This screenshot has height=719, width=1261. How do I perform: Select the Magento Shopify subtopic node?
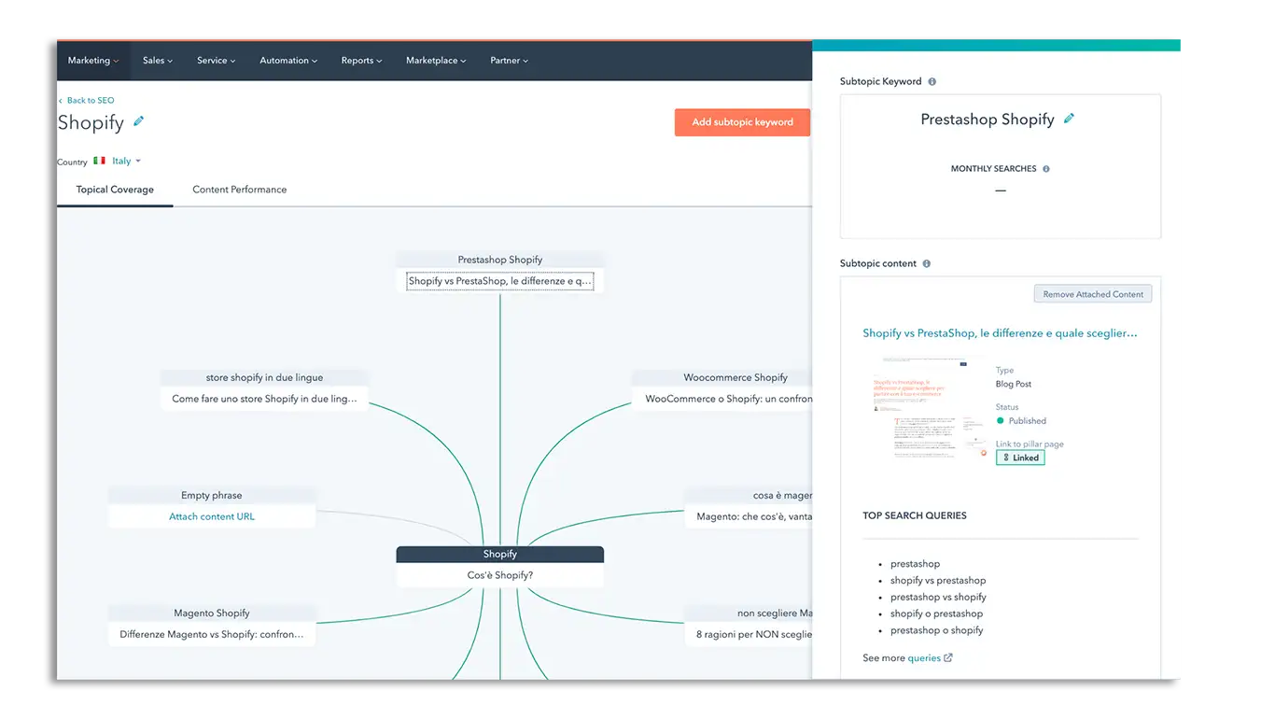coord(212,613)
